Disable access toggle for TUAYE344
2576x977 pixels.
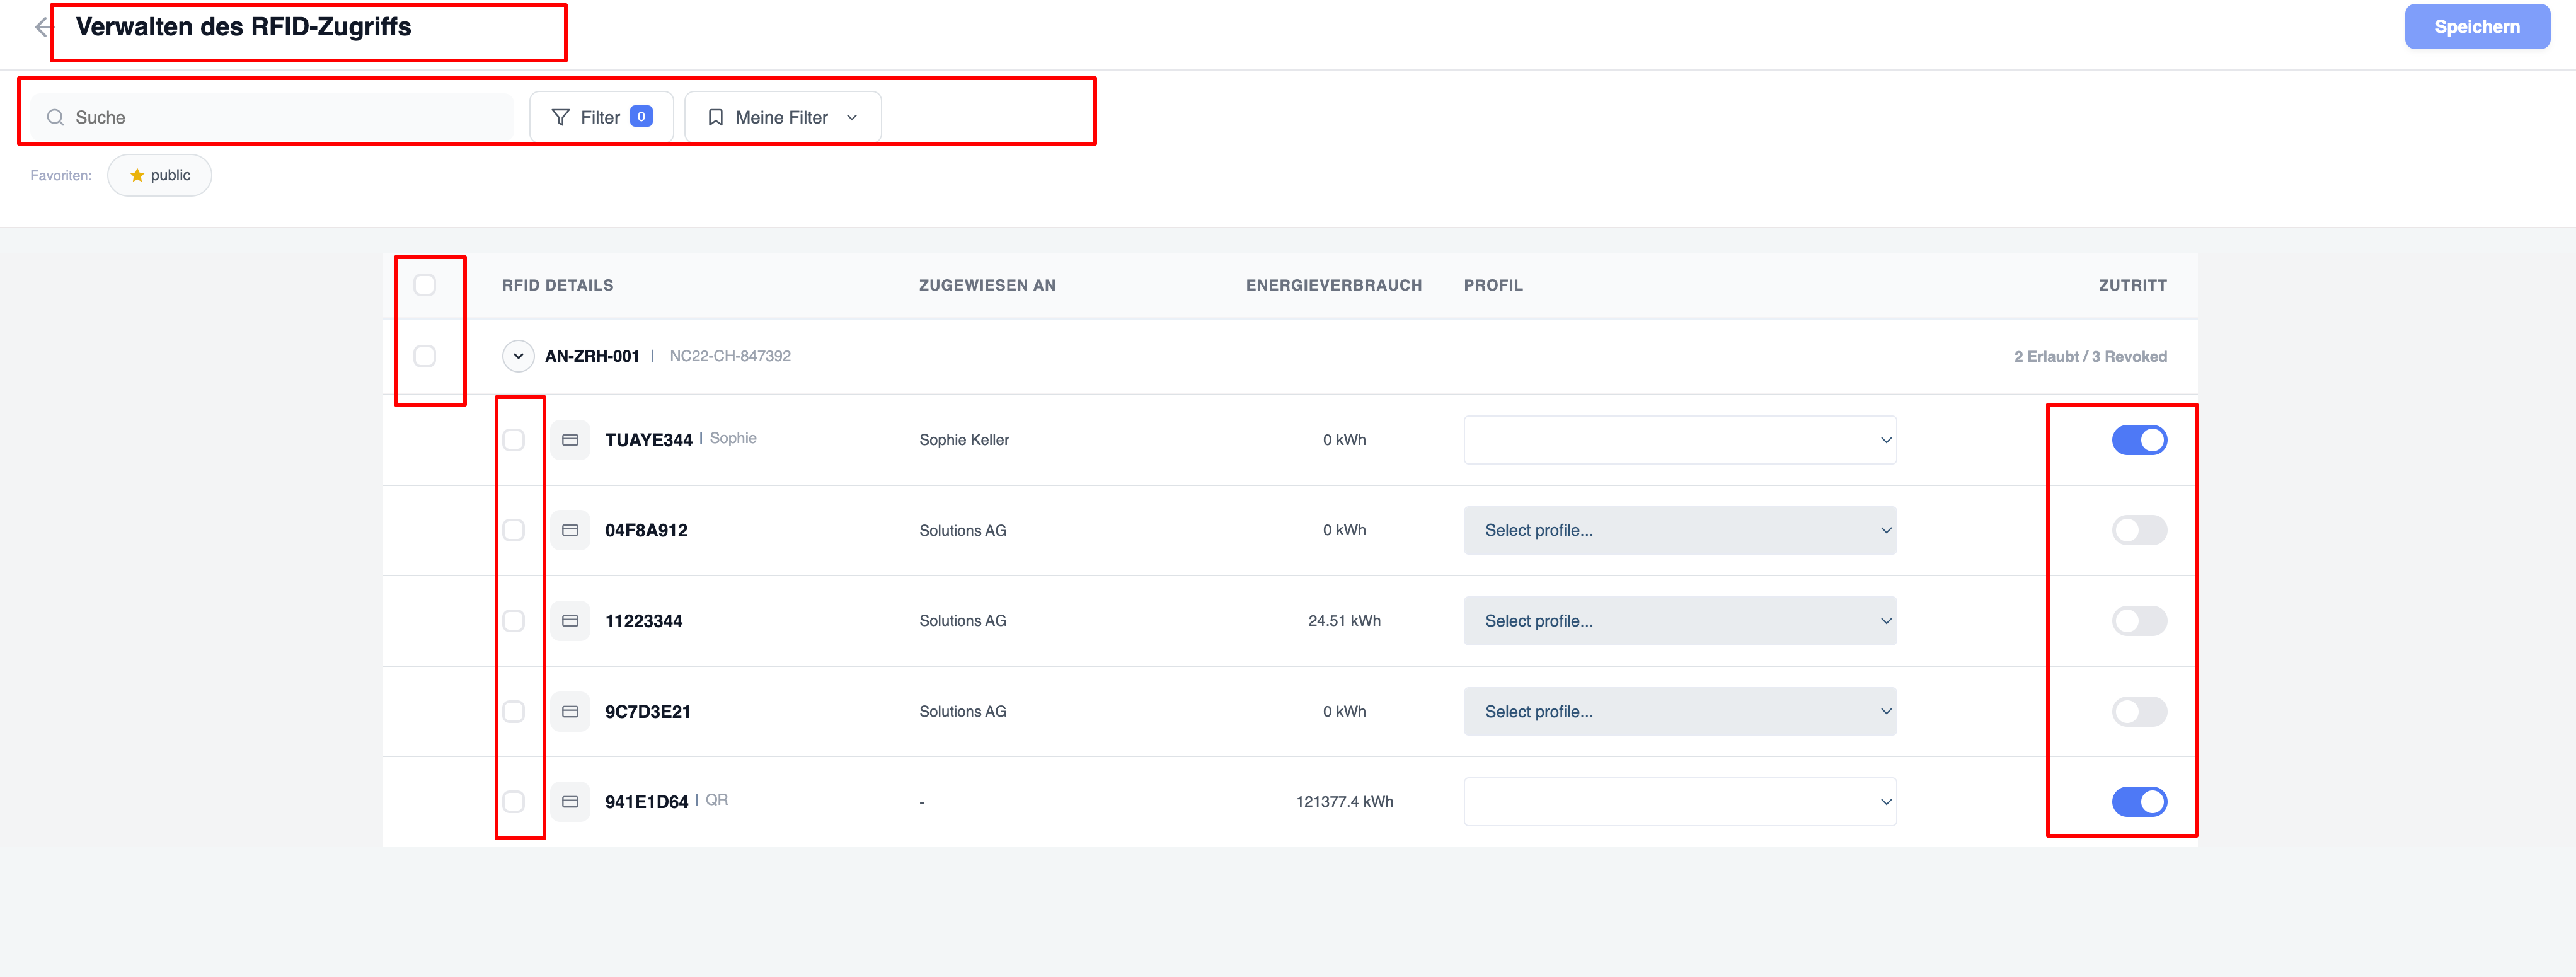click(2139, 440)
